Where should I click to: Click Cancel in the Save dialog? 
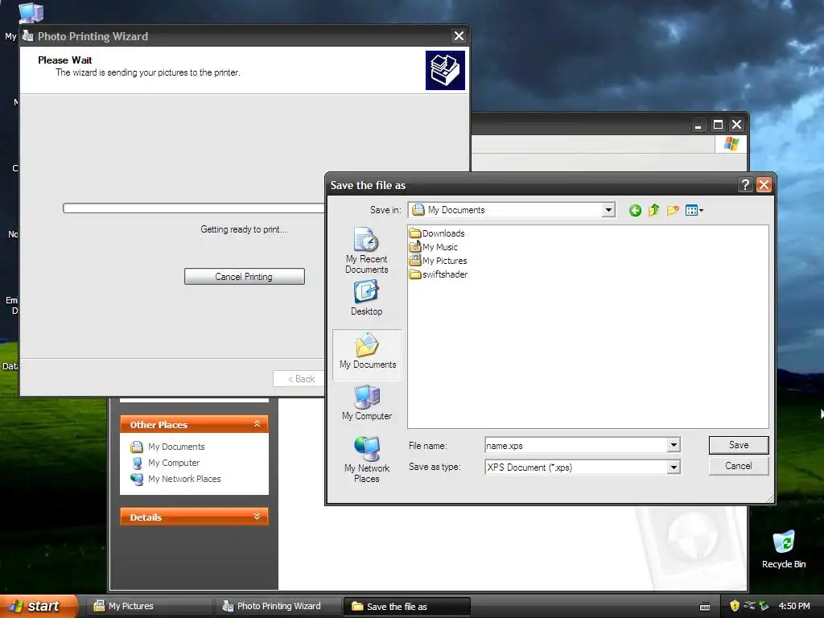[x=739, y=466]
